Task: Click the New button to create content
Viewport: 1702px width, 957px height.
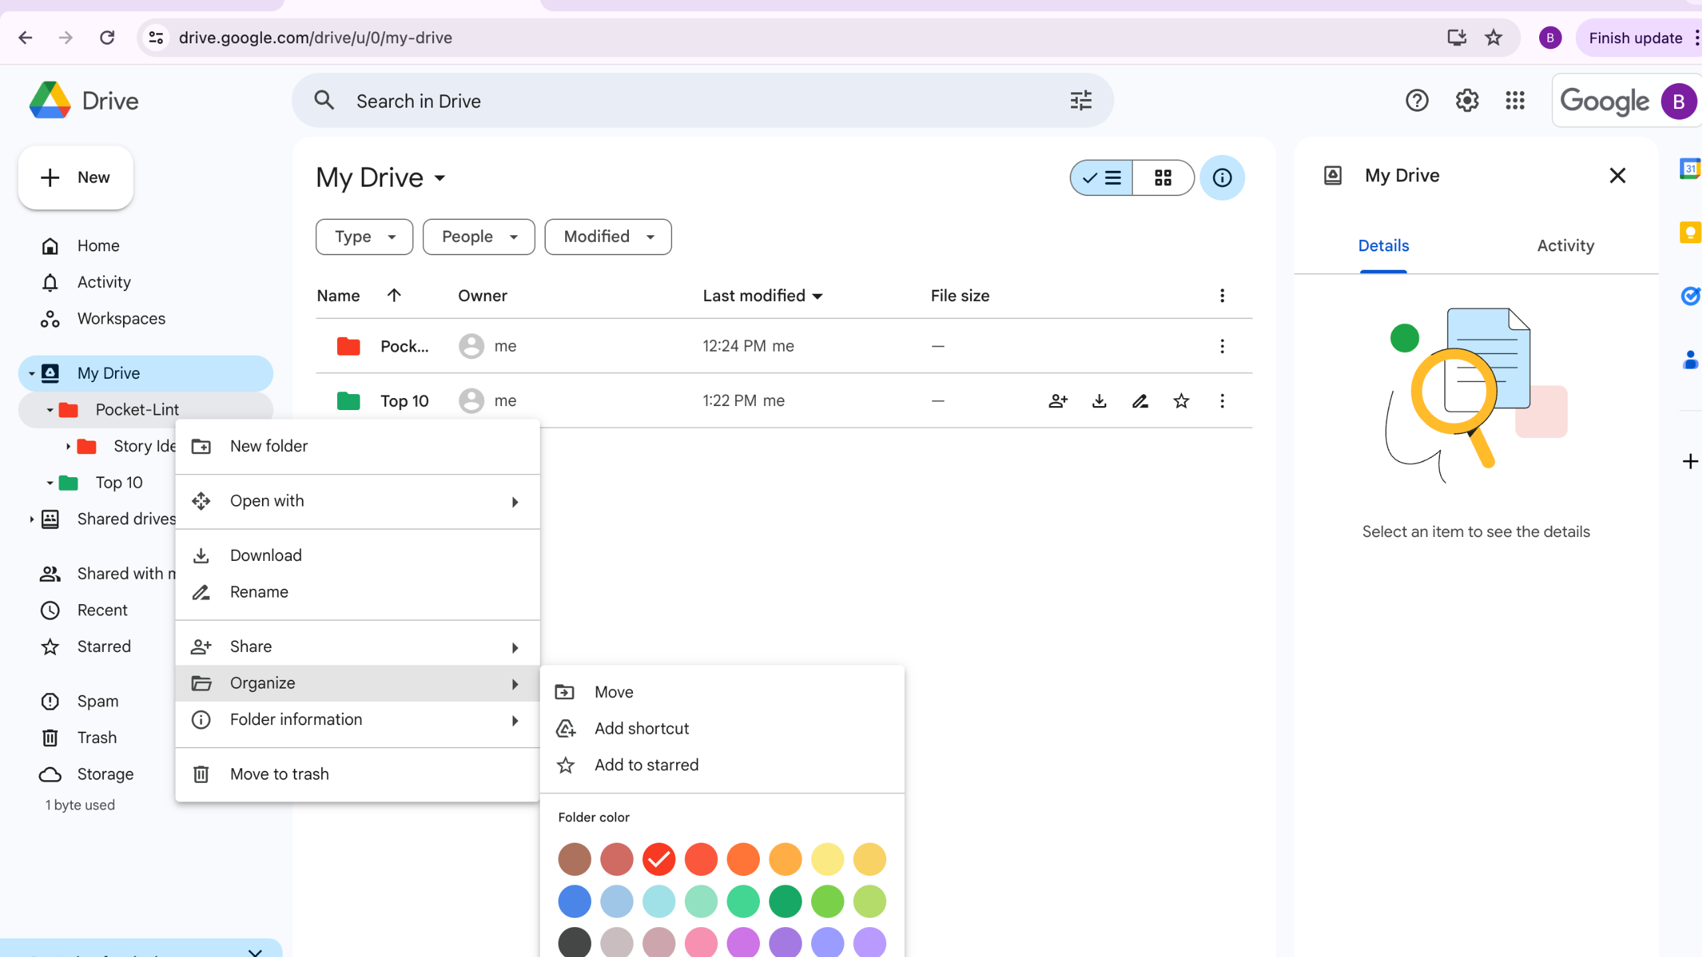Action: point(75,177)
